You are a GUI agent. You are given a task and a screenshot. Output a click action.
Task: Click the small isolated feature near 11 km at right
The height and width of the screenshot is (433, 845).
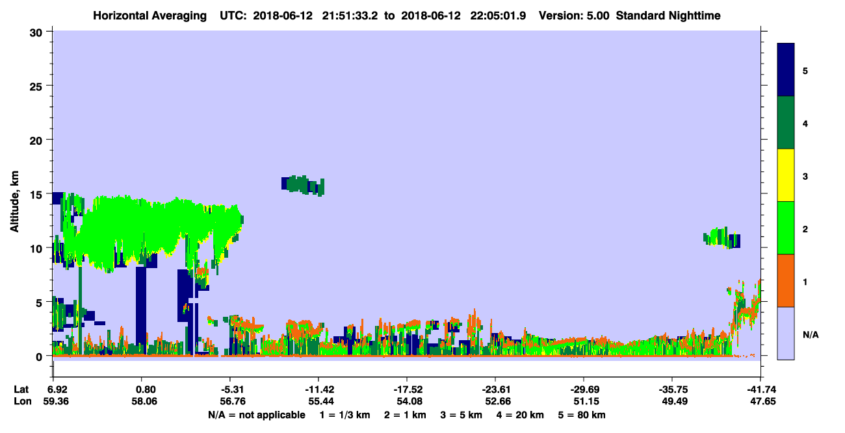click(x=722, y=238)
